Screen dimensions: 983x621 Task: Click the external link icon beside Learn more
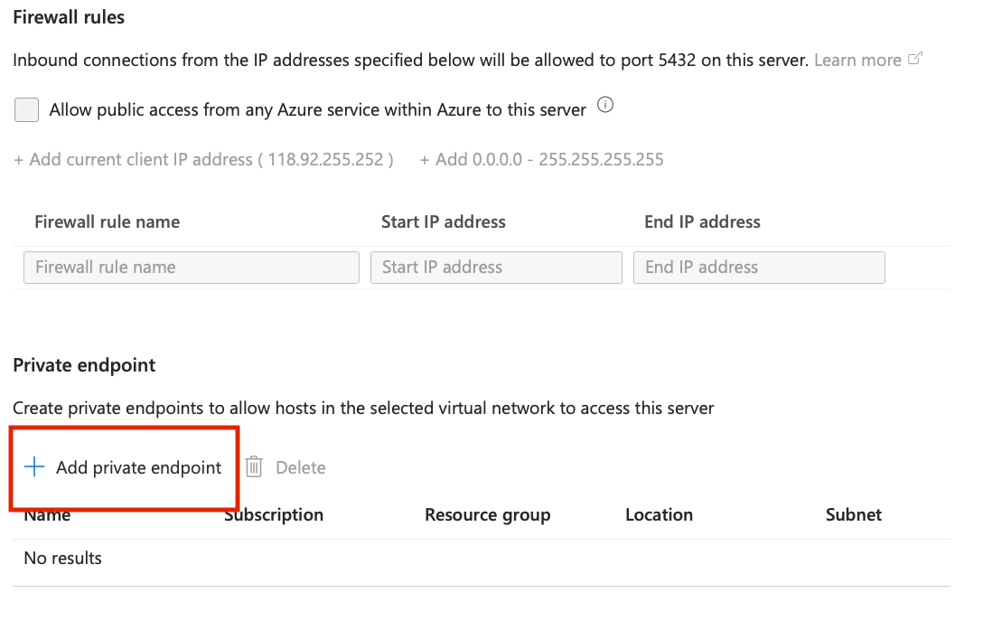point(915,60)
